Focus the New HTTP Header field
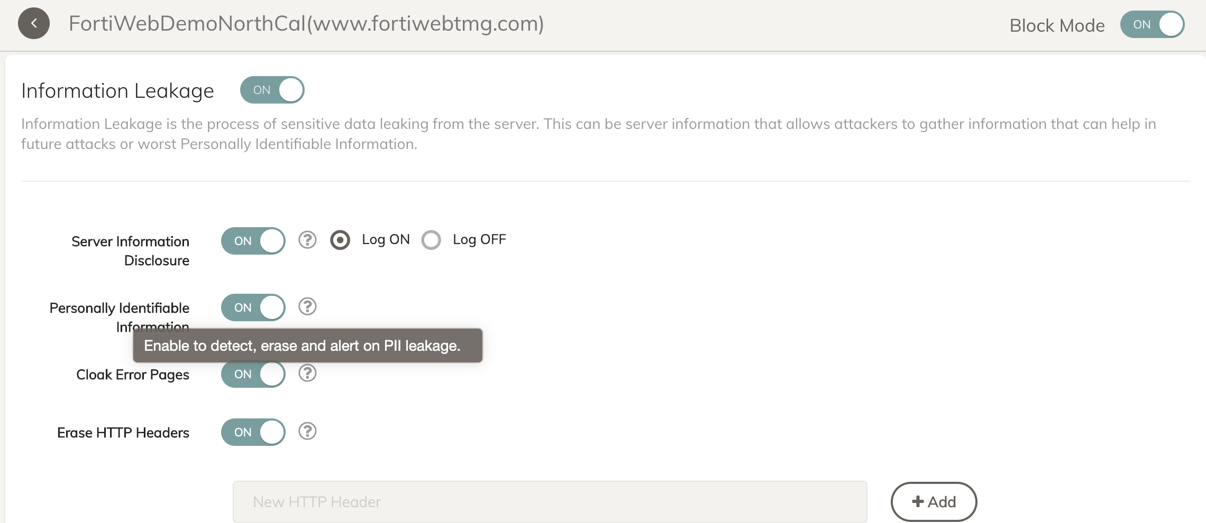The height and width of the screenshot is (523, 1206). pos(550,501)
